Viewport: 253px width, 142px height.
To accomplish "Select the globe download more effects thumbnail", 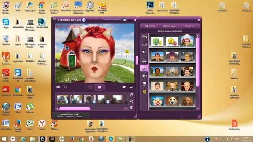I will (x=157, y=41).
